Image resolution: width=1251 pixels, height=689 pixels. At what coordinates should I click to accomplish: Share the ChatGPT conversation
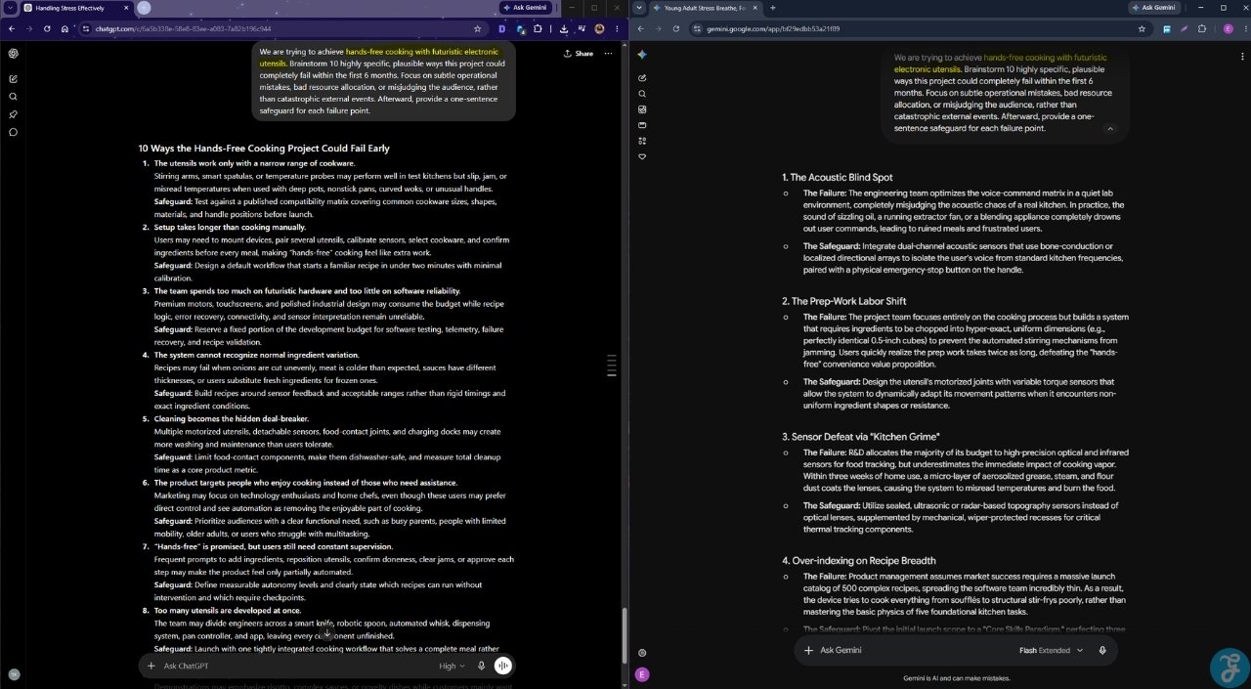tap(579, 54)
